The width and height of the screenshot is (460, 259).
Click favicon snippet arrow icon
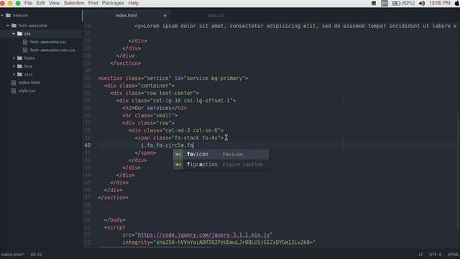pos(178,155)
